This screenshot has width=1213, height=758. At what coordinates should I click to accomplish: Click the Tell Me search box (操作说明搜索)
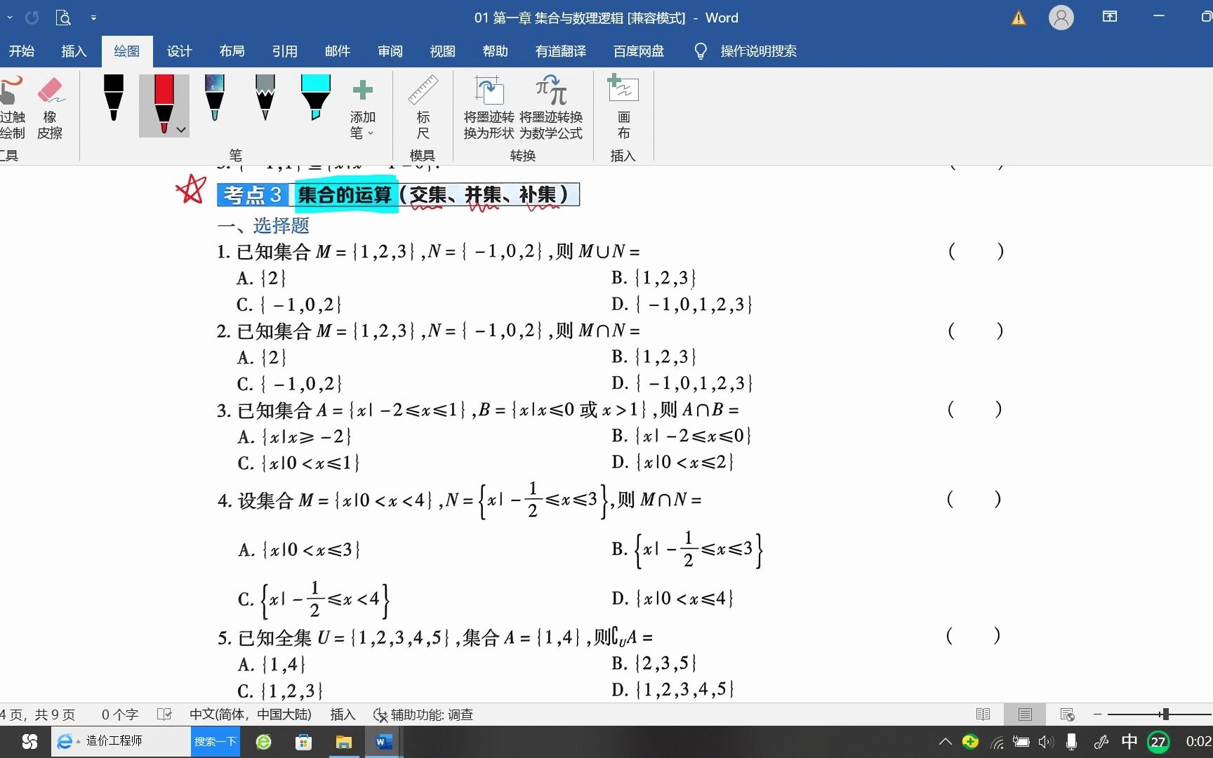[x=758, y=51]
